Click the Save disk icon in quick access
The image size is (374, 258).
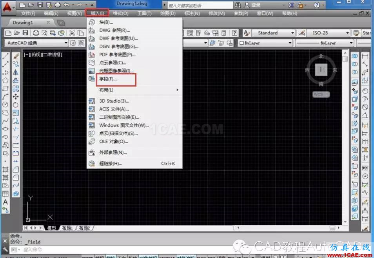[40, 5]
